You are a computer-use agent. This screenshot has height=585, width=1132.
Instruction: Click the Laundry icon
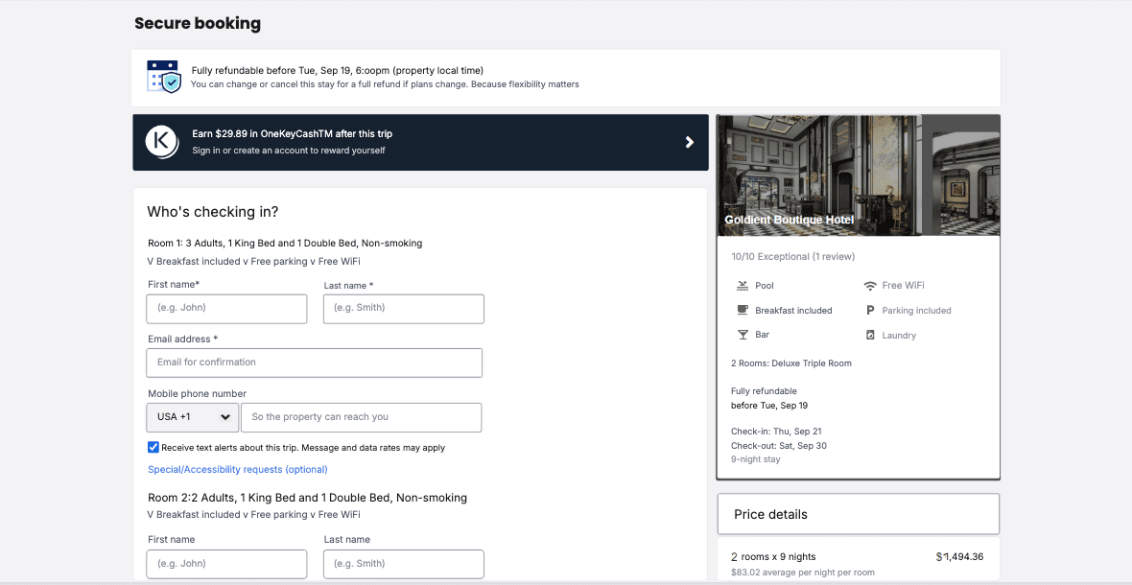tap(870, 336)
